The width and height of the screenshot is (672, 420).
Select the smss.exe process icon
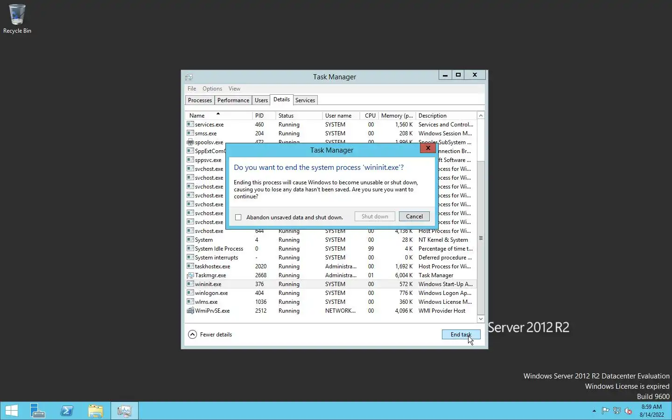tap(190, 133)
